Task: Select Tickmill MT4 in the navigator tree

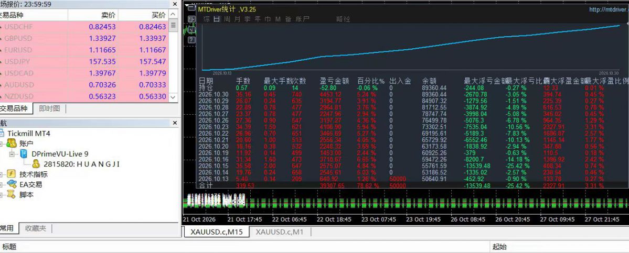Action: coord(29,133)
